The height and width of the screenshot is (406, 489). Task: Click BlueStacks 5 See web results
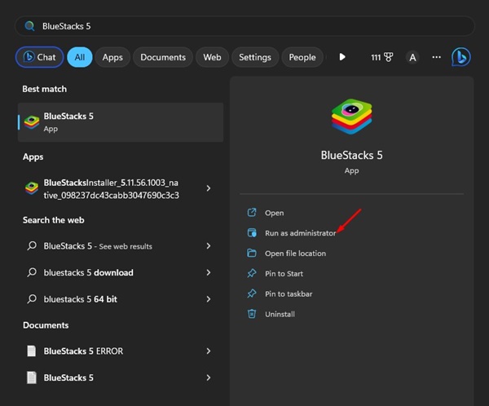98,246
